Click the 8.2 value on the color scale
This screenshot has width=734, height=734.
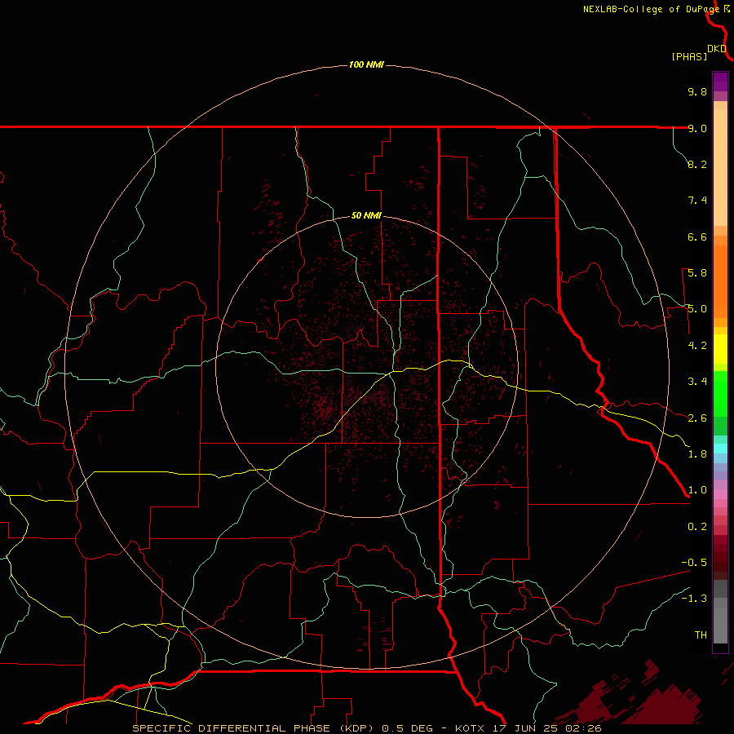pyautogui.click(x=697, y=164)
